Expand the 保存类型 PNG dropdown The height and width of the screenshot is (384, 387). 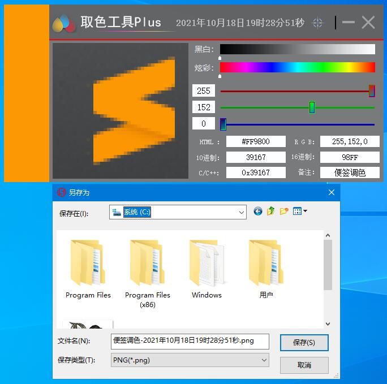point(264,360)
